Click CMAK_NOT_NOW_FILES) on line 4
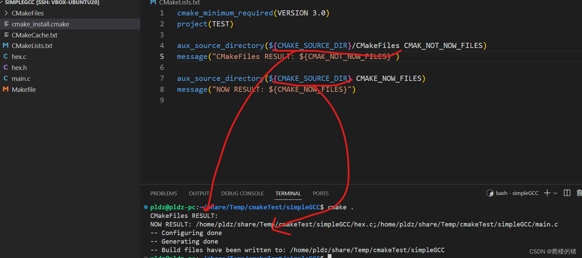Screen dimensions: 582x258 [x=445, y=46]
